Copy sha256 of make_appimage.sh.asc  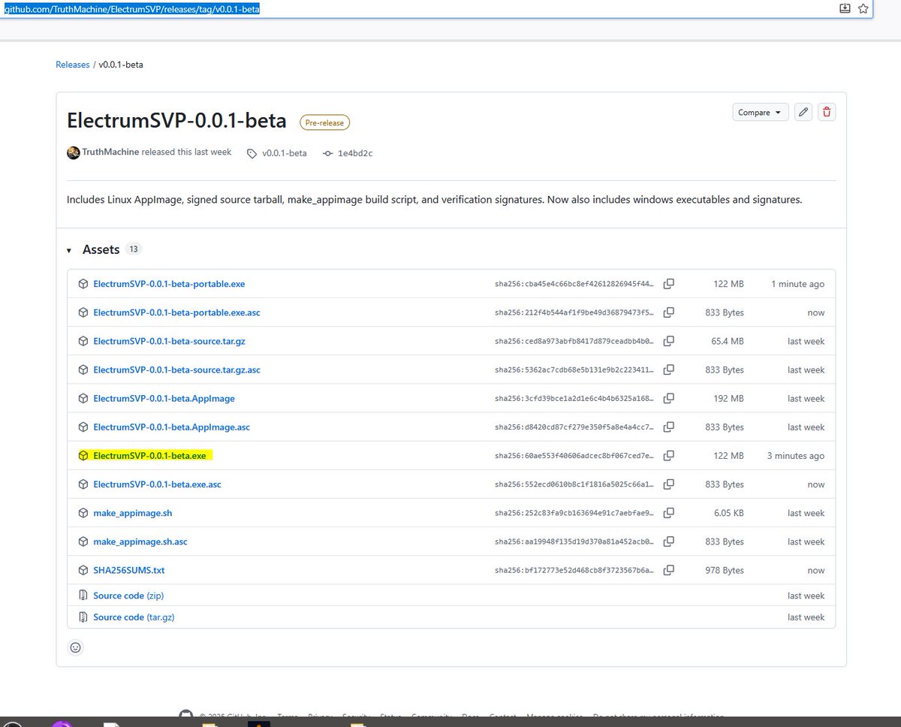[668, 541]
